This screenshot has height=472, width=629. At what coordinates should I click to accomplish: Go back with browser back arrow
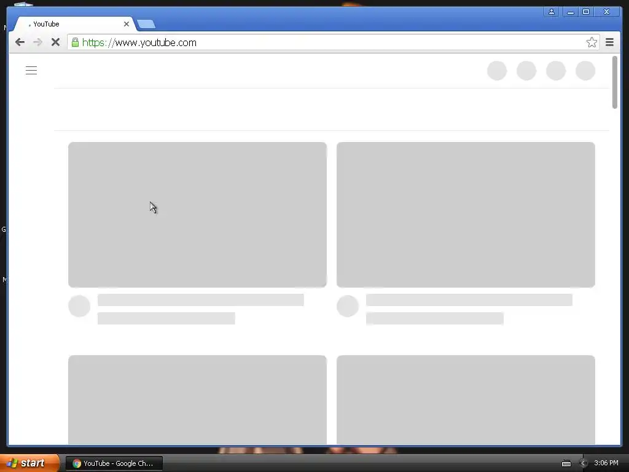pos(20,42)
